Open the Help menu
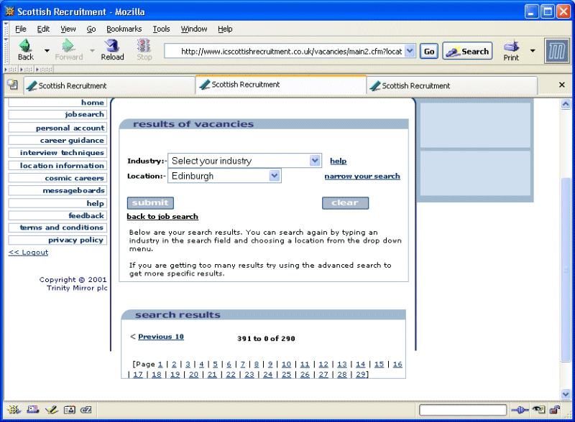The image size is (575, 422). click(225, 29)
